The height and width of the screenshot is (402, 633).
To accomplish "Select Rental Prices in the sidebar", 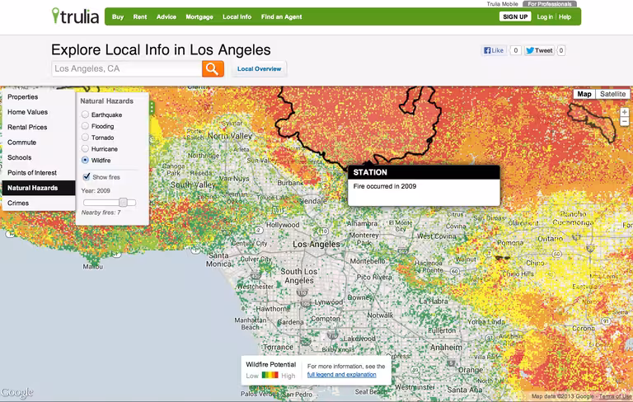I will click(39, 127).
